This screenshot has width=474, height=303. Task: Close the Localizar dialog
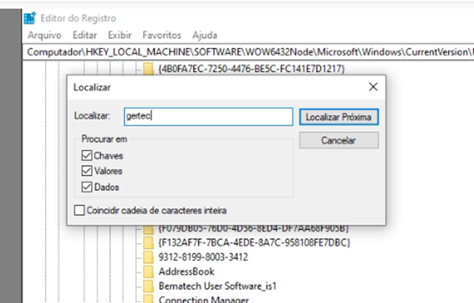tap(373, 87)
